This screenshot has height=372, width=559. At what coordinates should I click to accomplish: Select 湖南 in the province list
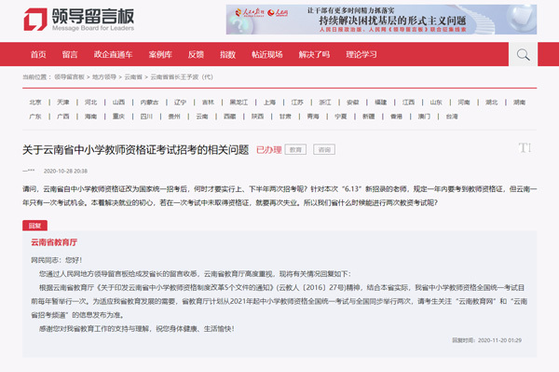520,103
